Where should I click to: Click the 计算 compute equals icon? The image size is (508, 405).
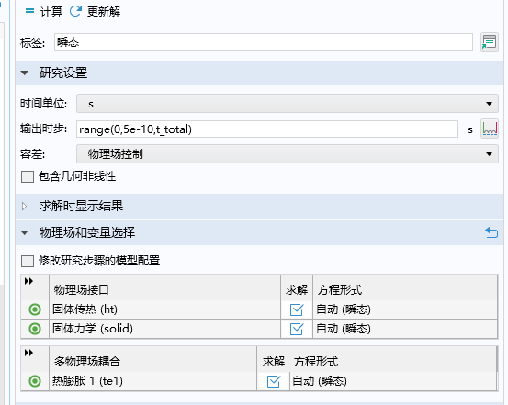coord(29,11)
